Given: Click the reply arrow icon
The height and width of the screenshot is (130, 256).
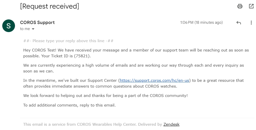Looking at the screenshot, I should 238,23.
